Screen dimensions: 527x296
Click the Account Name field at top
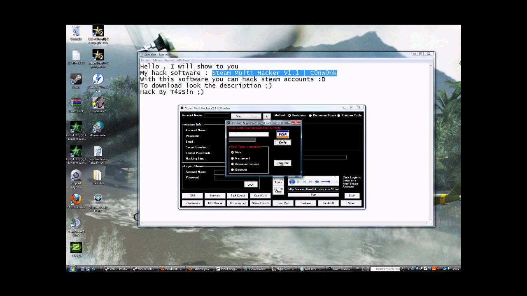coord(217,116)
